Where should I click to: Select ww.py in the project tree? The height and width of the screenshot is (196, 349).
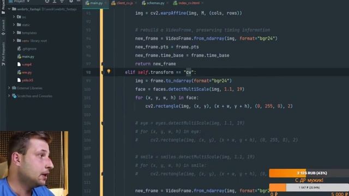[x=25, y=72]
